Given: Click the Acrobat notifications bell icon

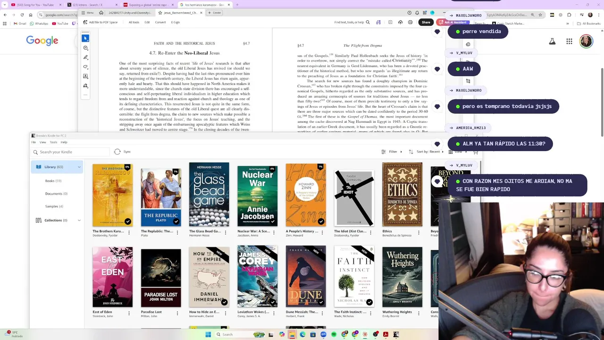Looking at the screenshot, I should pyautogui.click(x=417, y=13).
